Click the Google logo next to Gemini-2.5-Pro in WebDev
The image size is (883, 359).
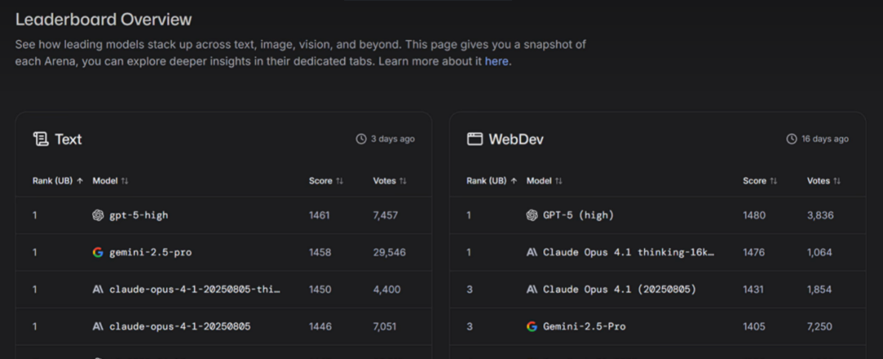[531, 326]
